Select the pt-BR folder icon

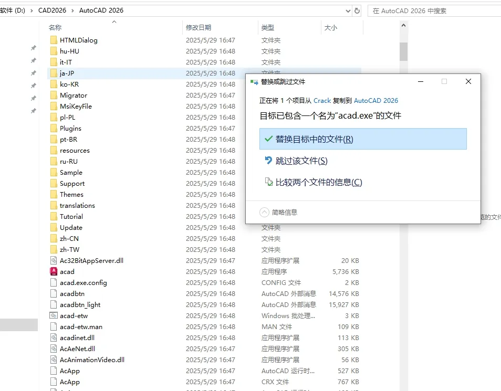(54, 139)
